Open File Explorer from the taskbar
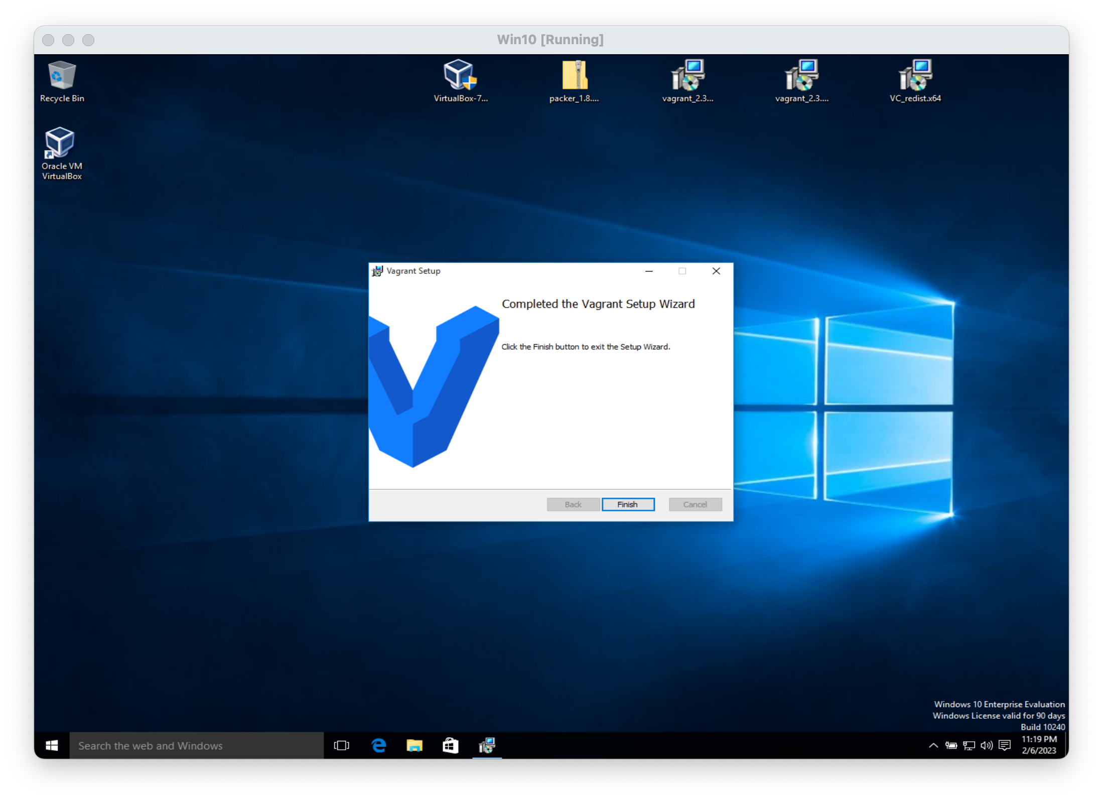Viewport: 1103px width, 801px height. [415, 746]
